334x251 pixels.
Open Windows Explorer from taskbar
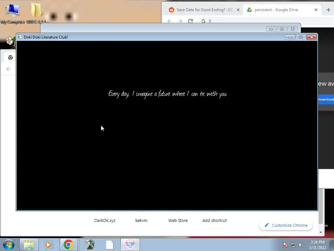tap(29, 244)
